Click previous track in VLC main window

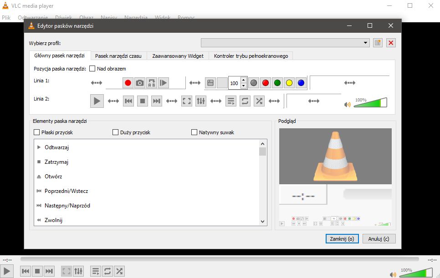click(x=26, y=271)
